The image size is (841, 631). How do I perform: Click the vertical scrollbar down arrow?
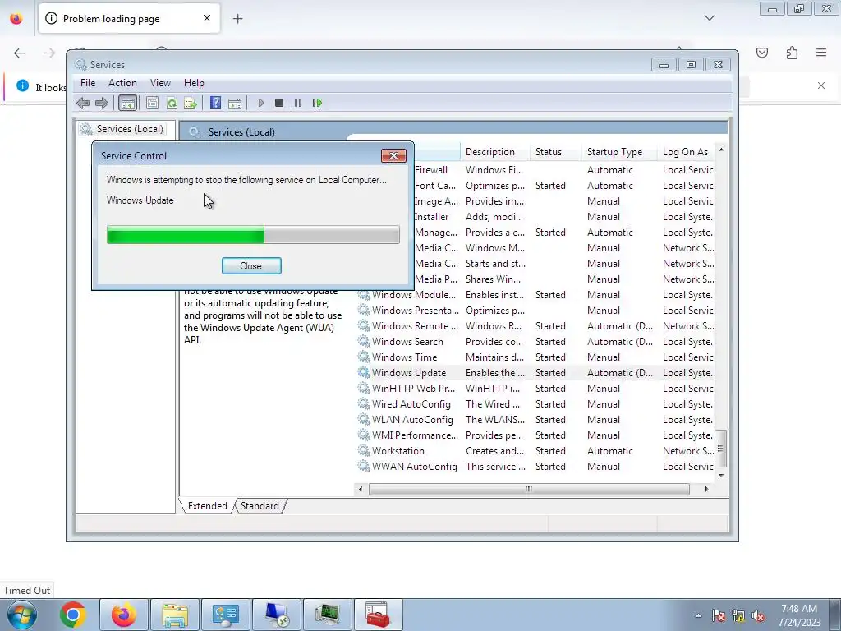(x=721, y=475)
